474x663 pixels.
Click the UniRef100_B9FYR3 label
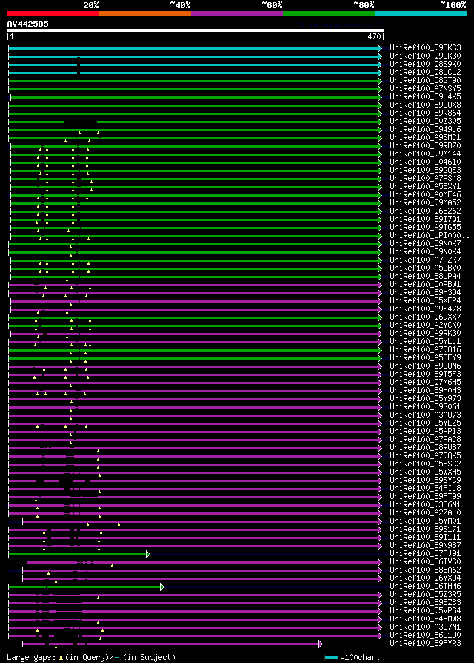pos(425,644)
